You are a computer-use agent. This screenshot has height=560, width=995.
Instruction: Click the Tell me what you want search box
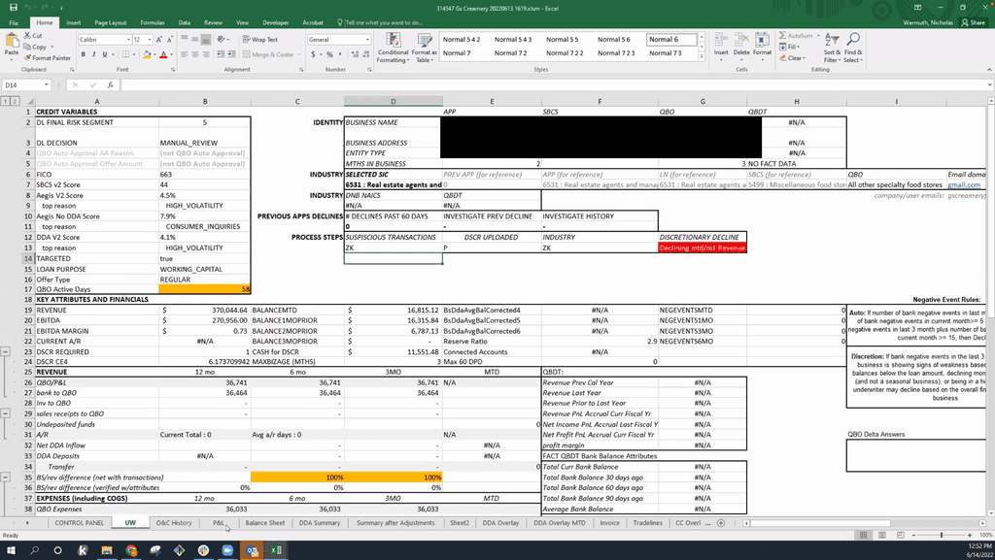pyautogui.click(x=380, y=22)
